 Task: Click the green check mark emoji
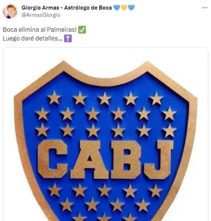(x=82, y=30)
